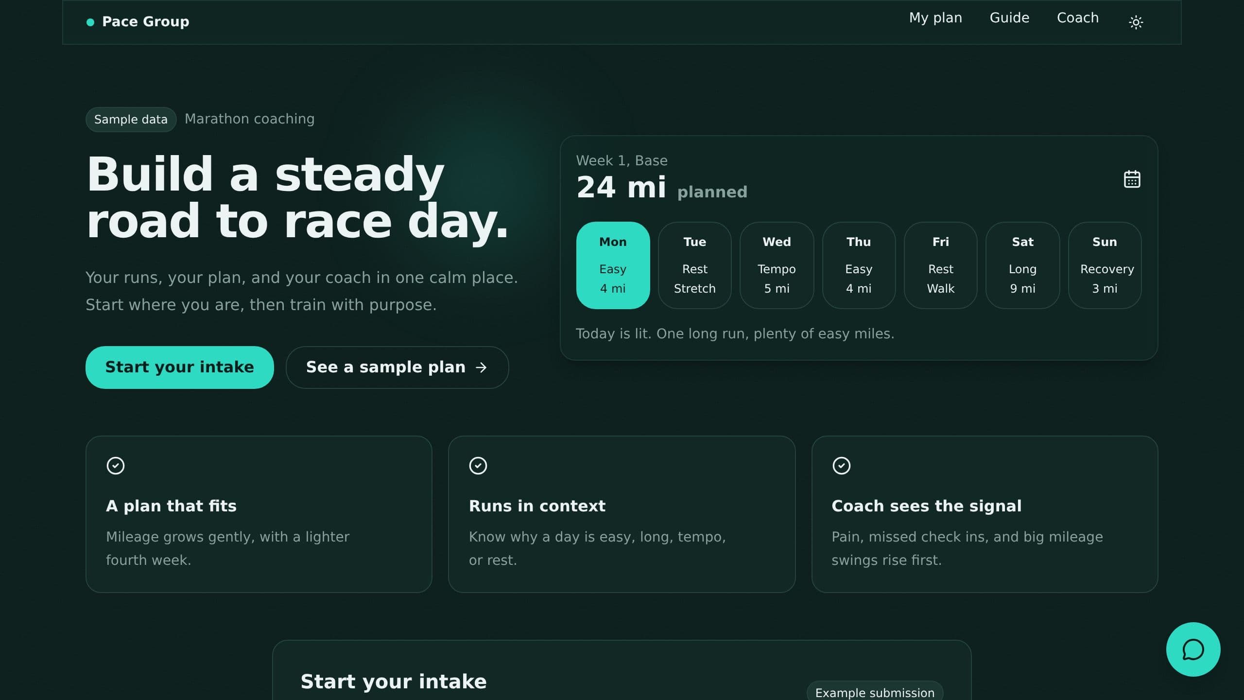Screen dimensions: 1244x700
Task: Click the 24 mi planned total
Action: (662, 188)
